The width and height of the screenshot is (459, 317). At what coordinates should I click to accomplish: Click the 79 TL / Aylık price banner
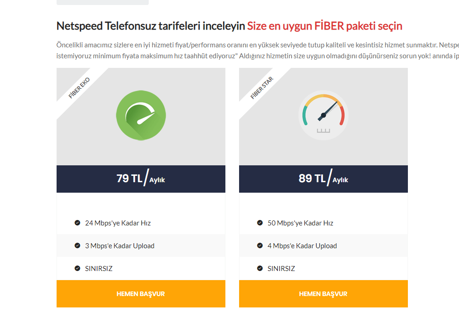point(141,179)
